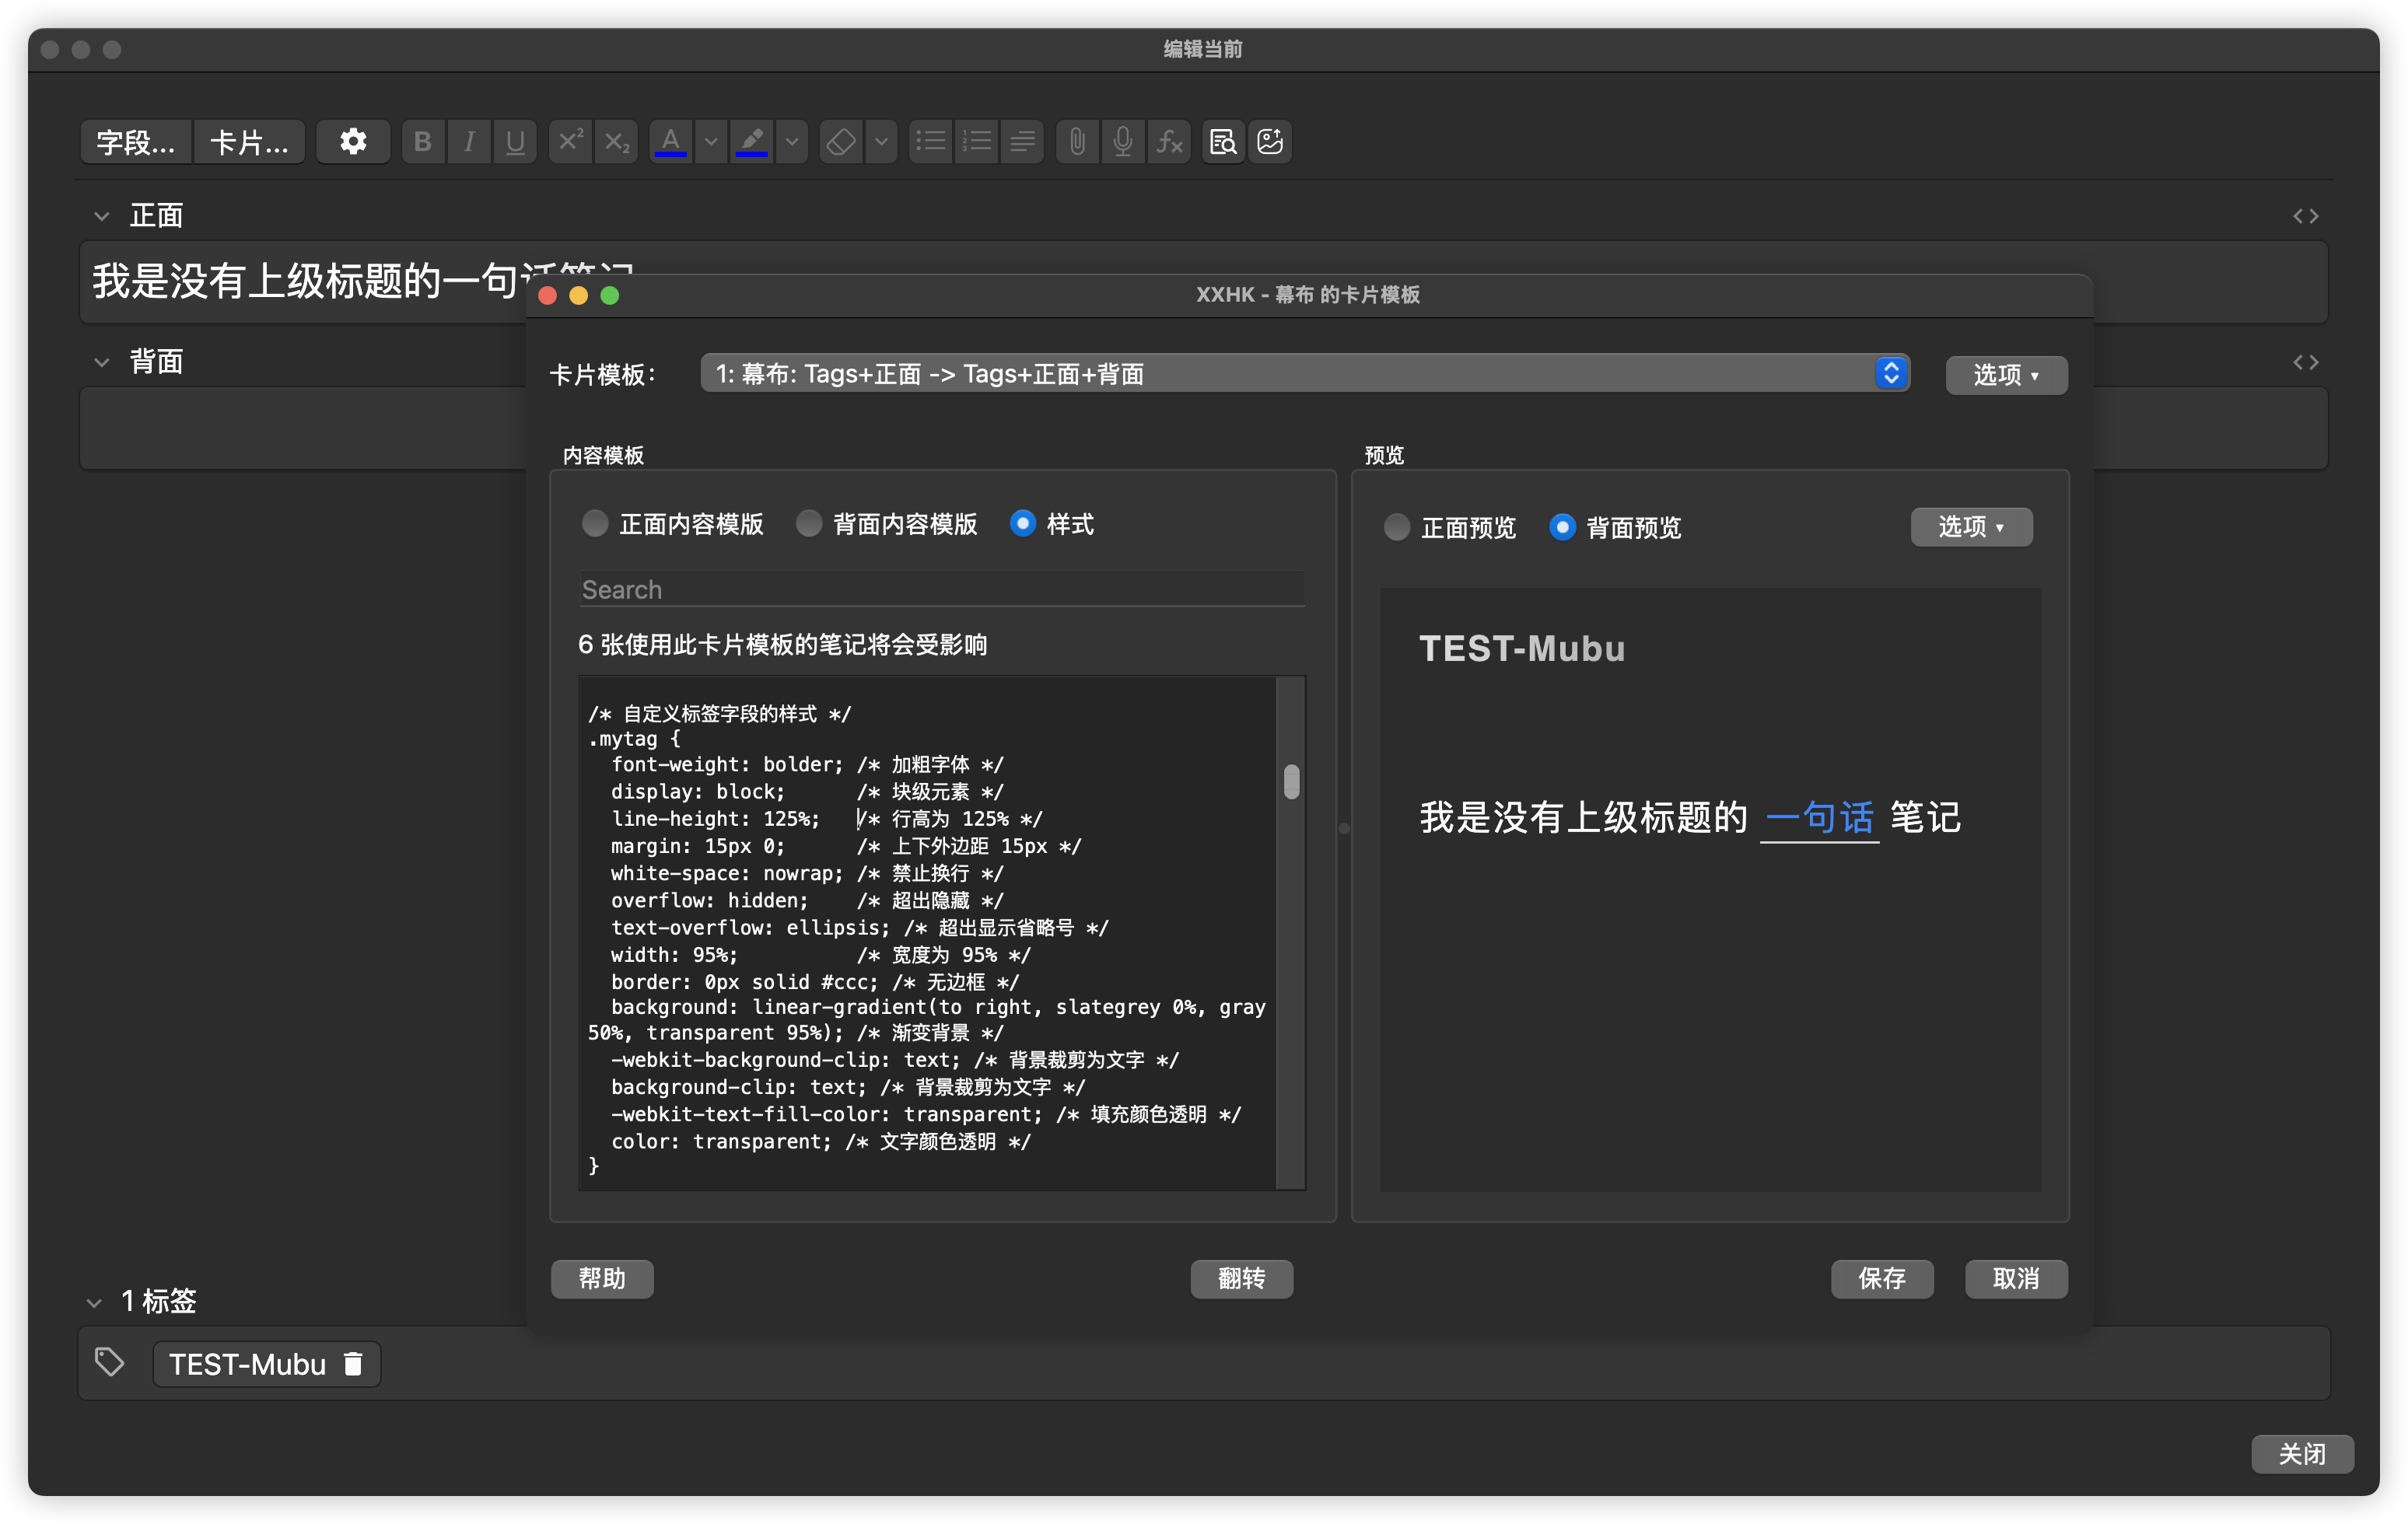Image resolution: width=2408 pixels, height=1524 pixels.
Task: Apply subscript formatting
Action: tap(617, 142)
